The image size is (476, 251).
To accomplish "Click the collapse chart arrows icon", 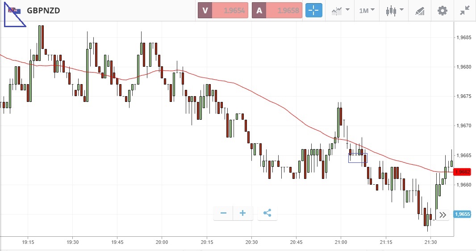I will [465, 11].
